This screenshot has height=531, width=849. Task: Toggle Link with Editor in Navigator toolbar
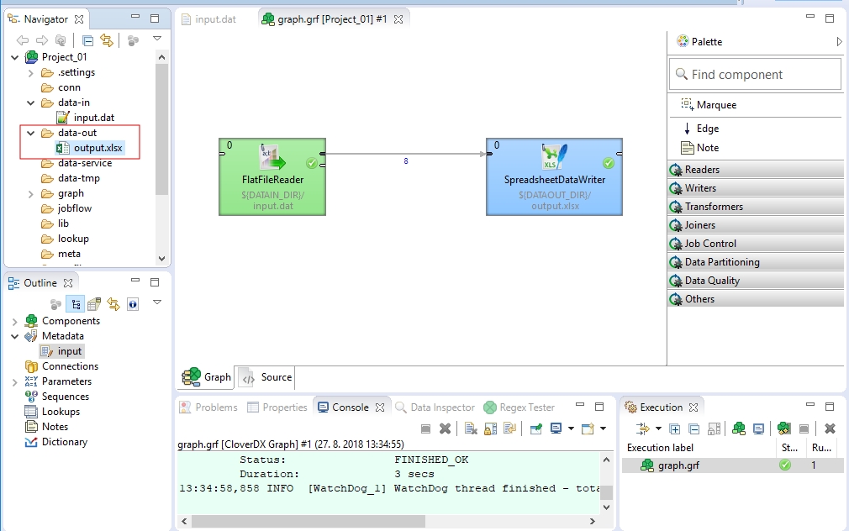coord(107,40)
